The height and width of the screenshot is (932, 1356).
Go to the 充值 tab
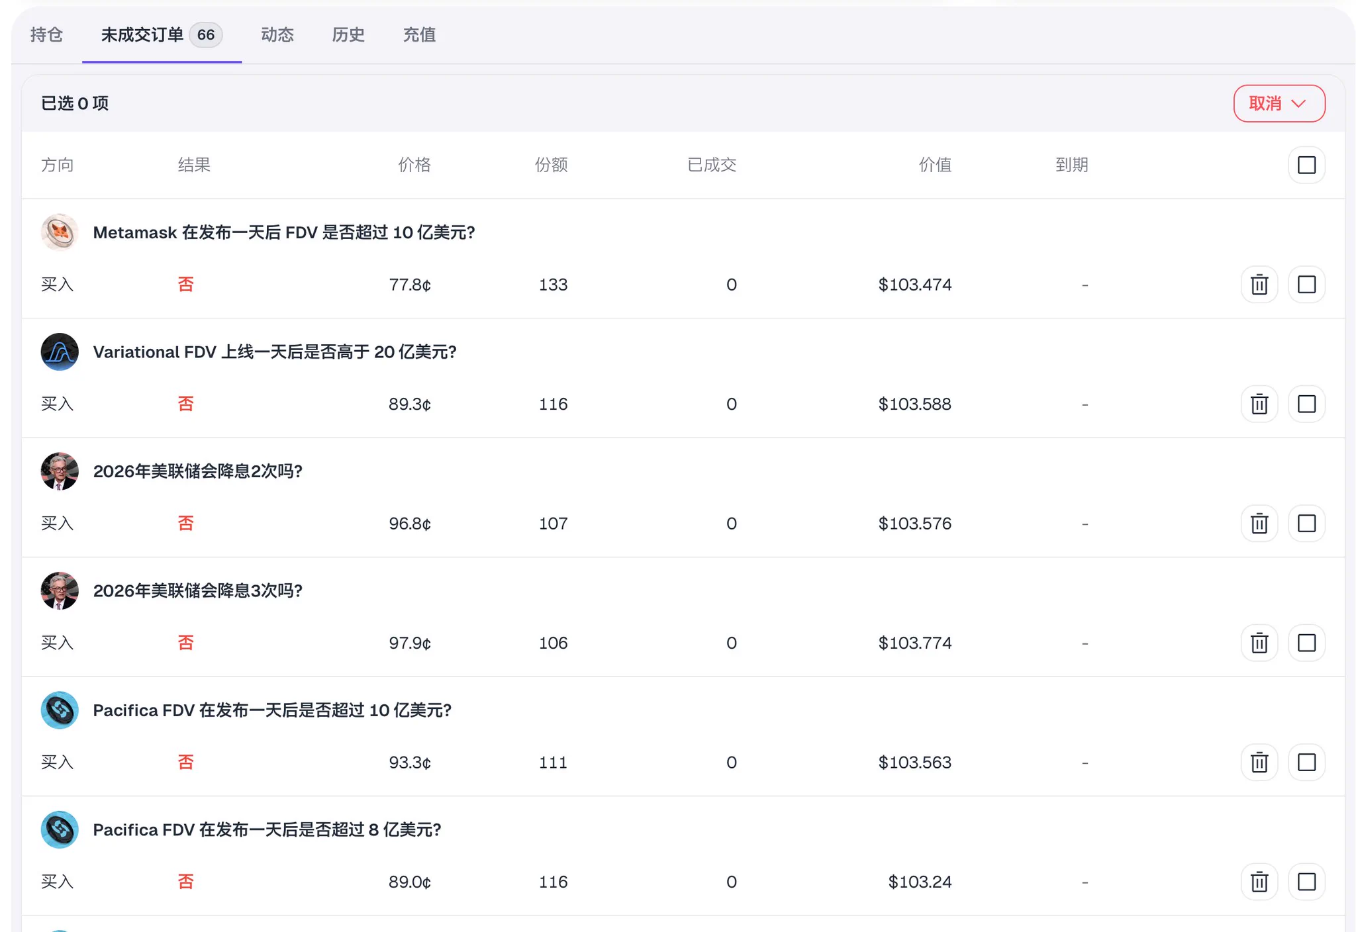(419, 34)
